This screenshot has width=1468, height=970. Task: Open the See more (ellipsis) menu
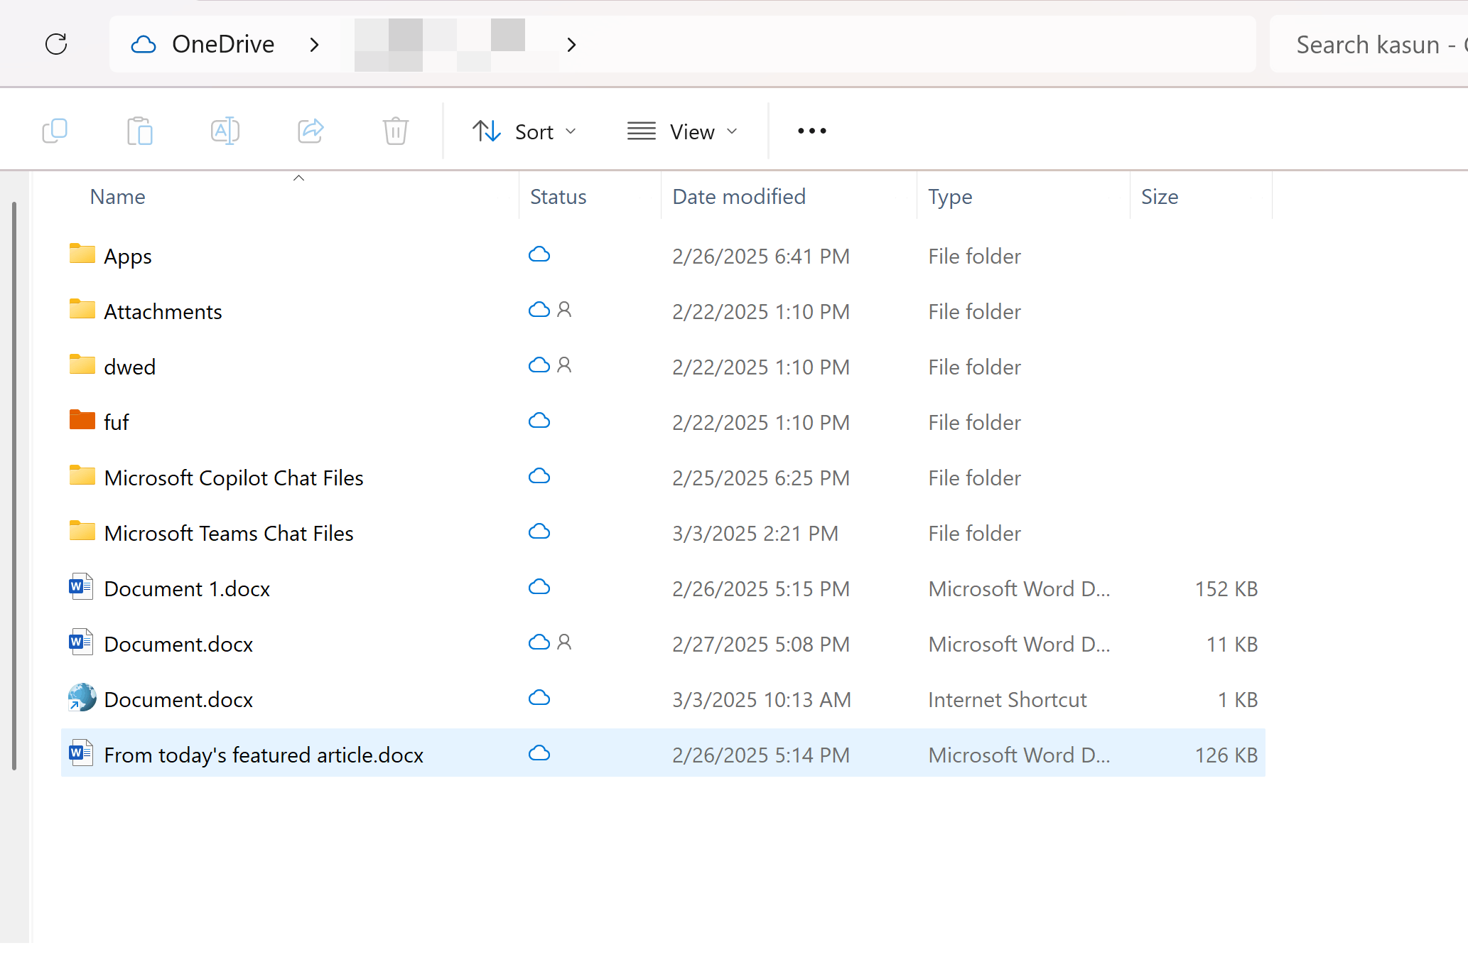tap(811, 131)
